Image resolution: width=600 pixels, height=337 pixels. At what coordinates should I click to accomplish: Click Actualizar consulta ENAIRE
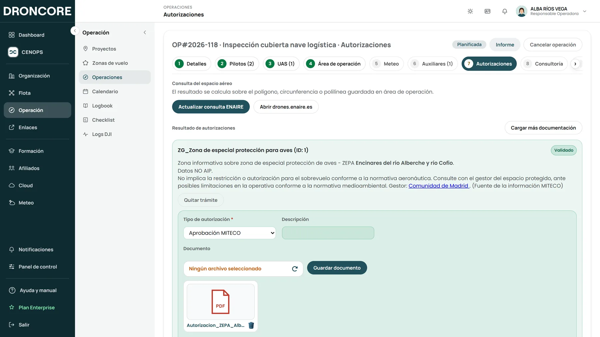[211, 107]
